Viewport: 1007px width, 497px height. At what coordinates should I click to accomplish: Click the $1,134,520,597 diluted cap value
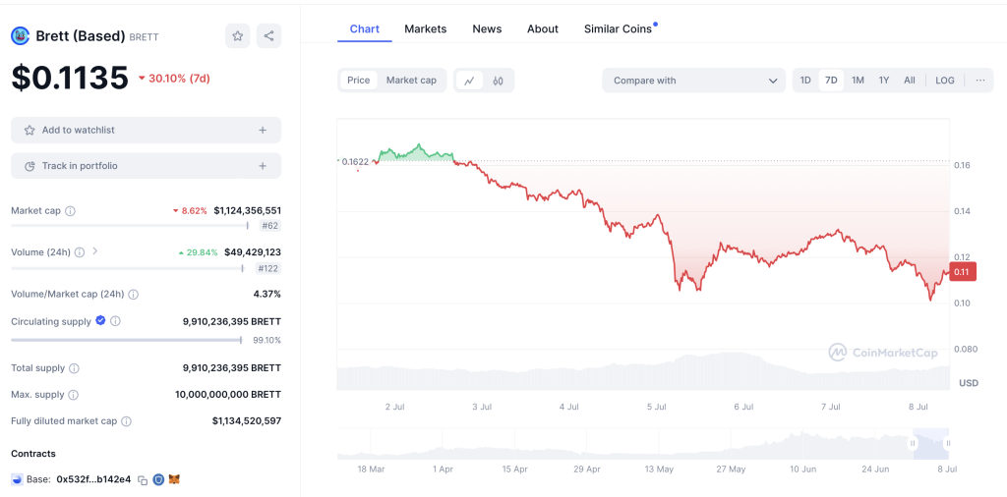click(x=247, y=421)
